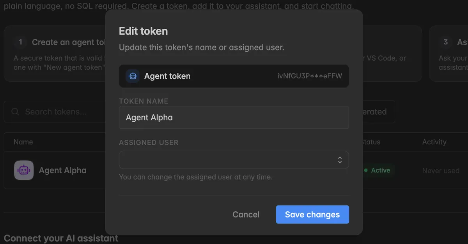Focus the Token Name field
Viewport: 468px width, 244px height.
(x=234, y=118)
